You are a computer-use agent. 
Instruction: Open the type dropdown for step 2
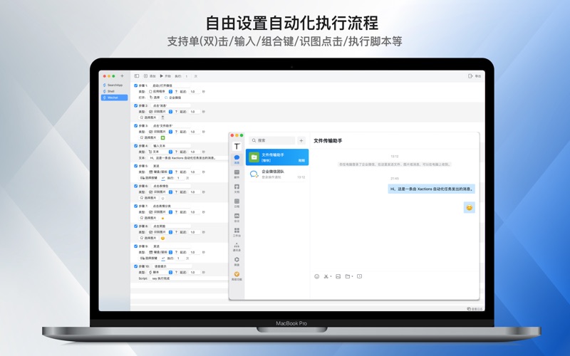[x=160, y=112]
